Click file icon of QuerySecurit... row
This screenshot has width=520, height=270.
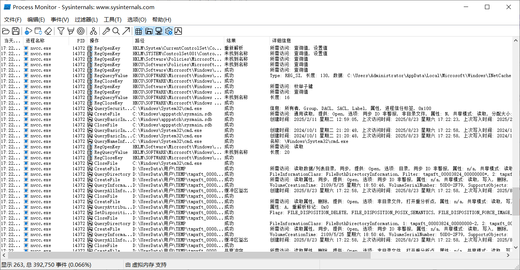tap(90, 109)
